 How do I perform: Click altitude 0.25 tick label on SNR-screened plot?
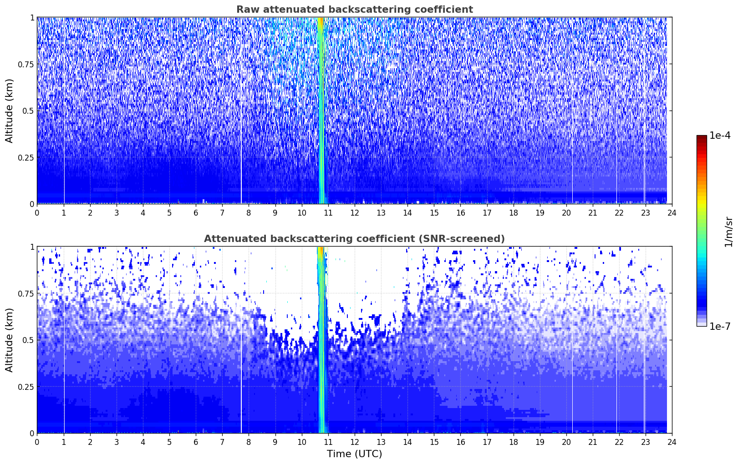point(26,387)
